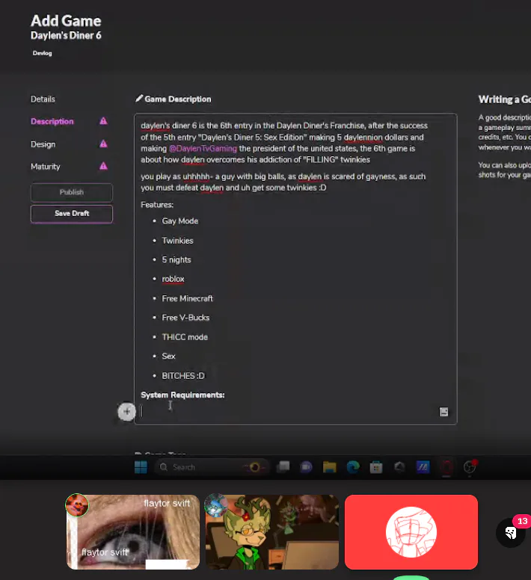531x580 pixels.
Task: Open the chat bubble with 13 notifications
Action: coord(511,533)
